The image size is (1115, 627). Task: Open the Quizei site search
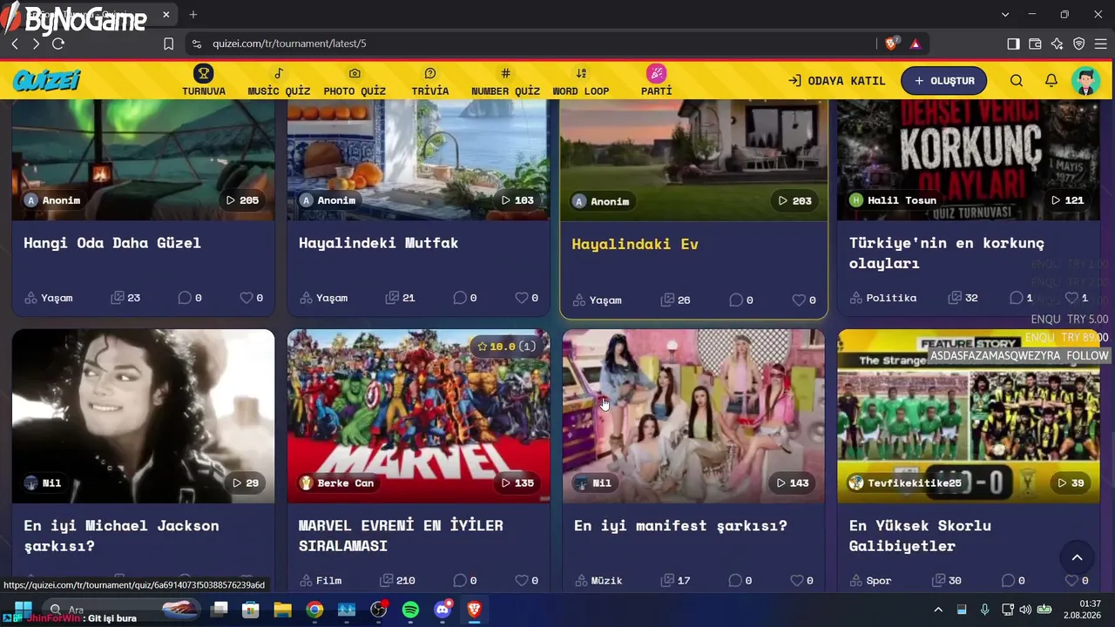point(1017,81)
